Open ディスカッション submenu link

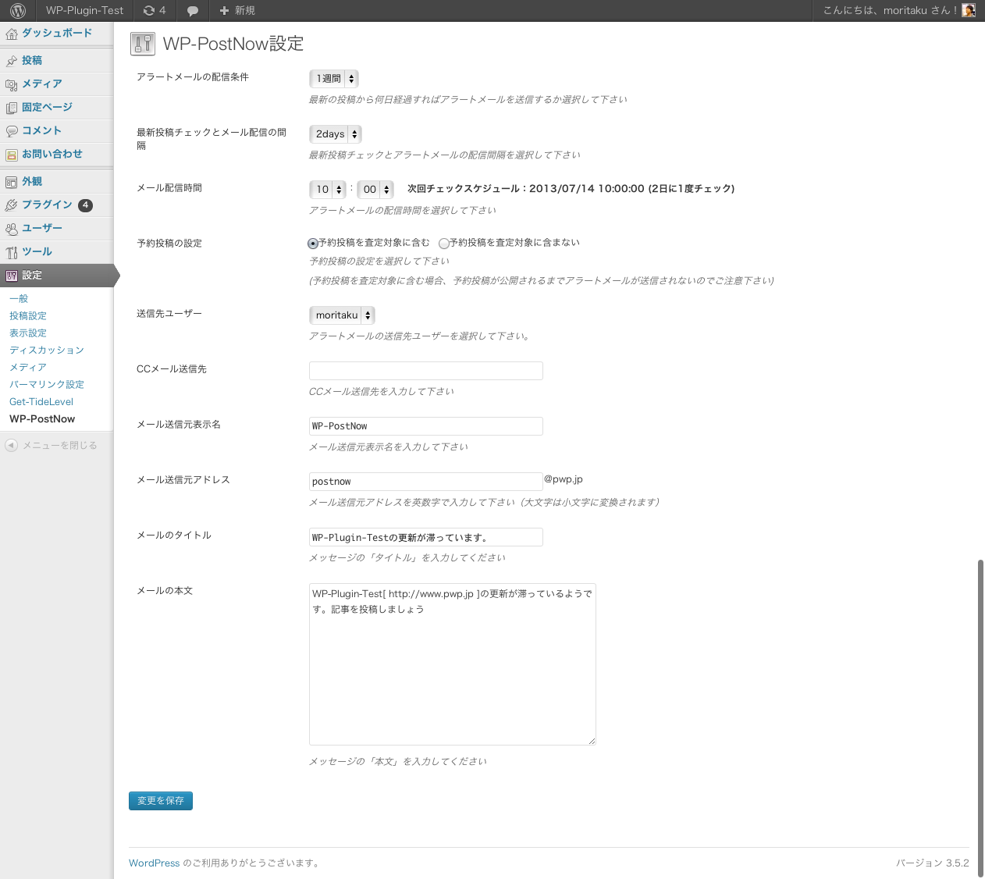(47, 350)
